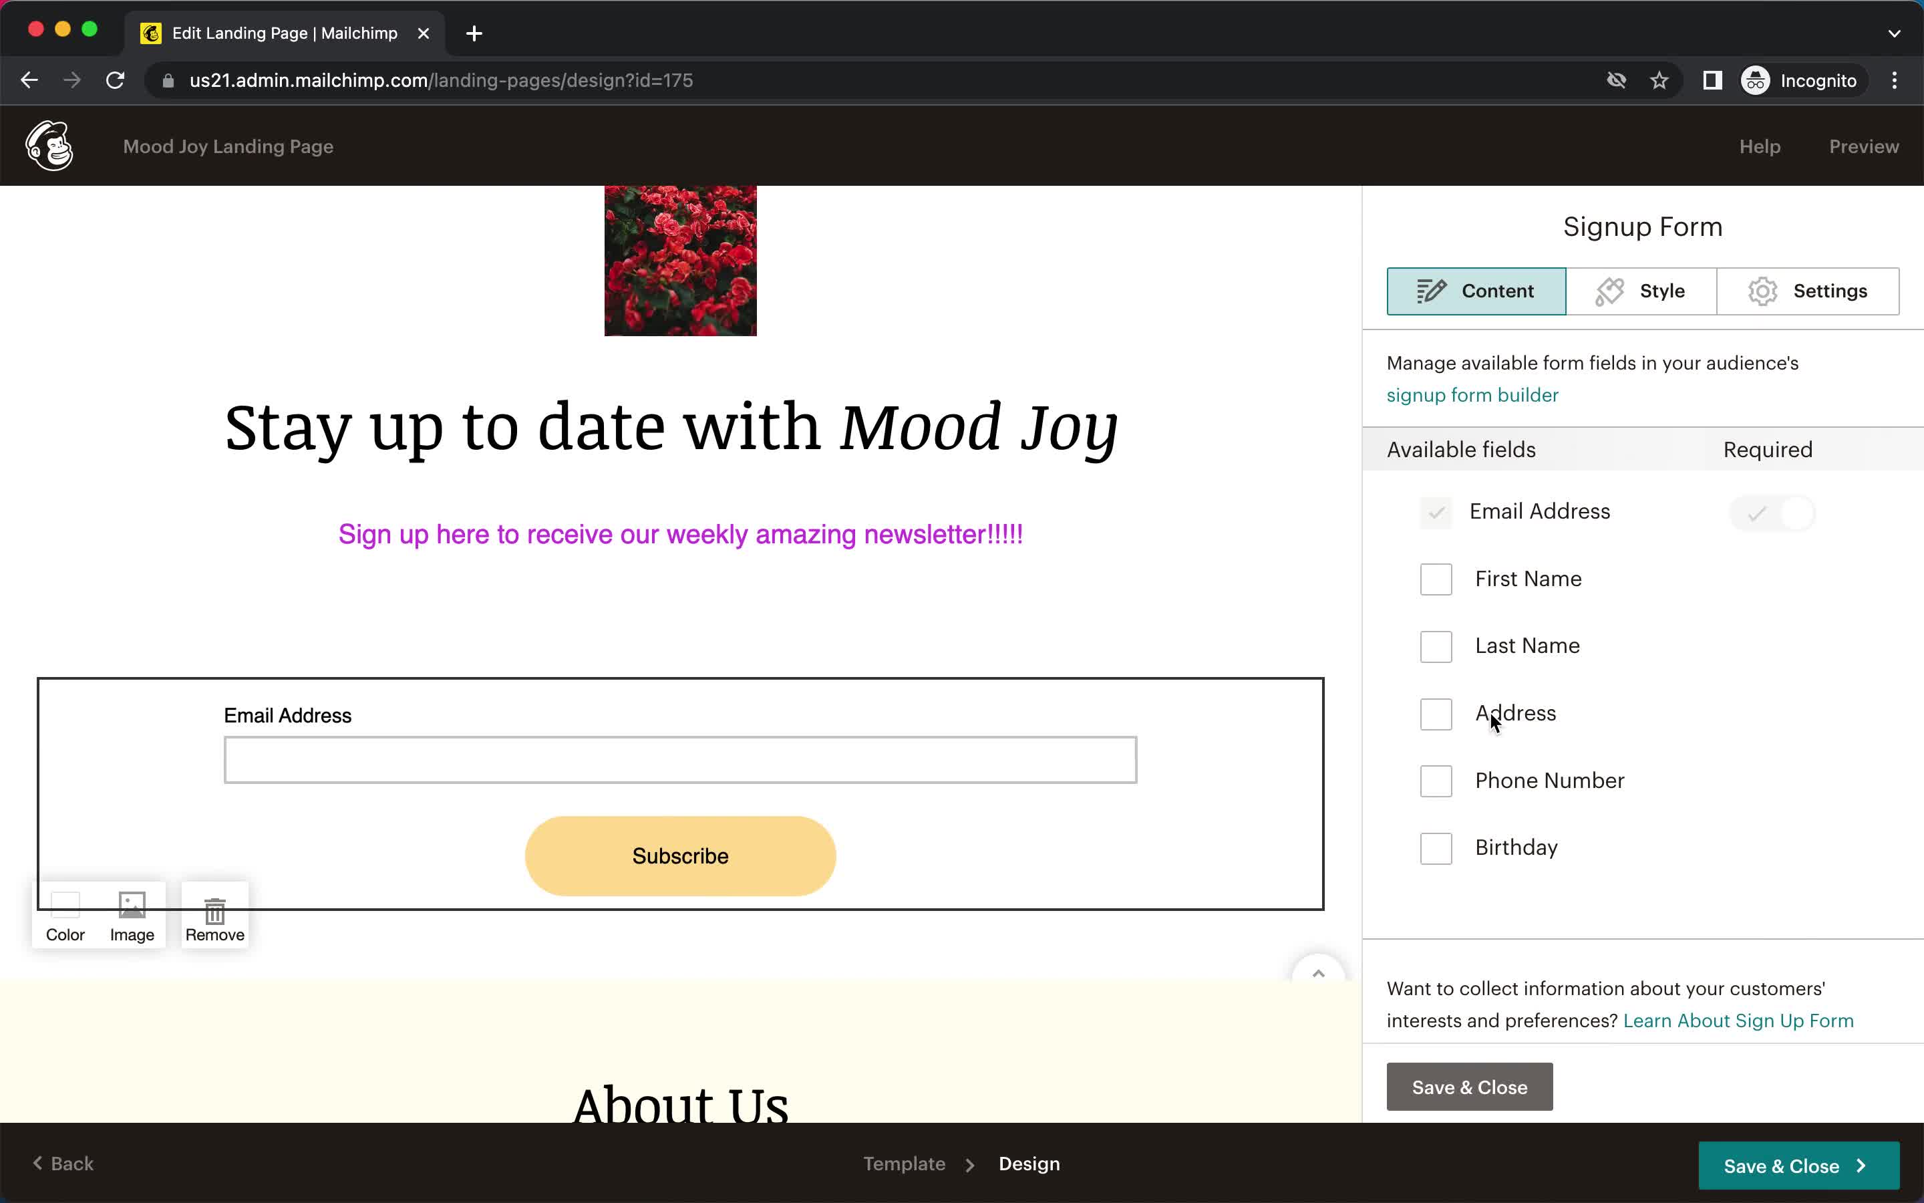Click the Image button below form
The width and height of the screenshot is (1924, 1203).
(132, 915)
